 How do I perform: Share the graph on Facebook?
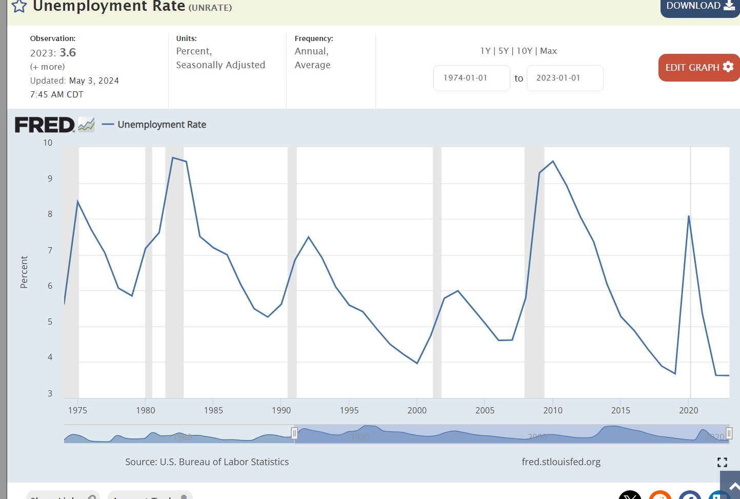coord(690,495)
